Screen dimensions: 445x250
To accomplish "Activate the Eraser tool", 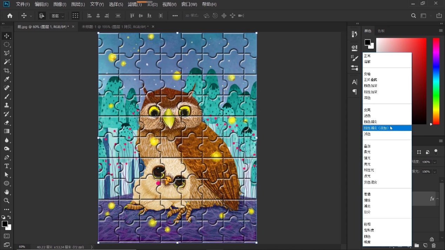I will (x=6, y=123).
